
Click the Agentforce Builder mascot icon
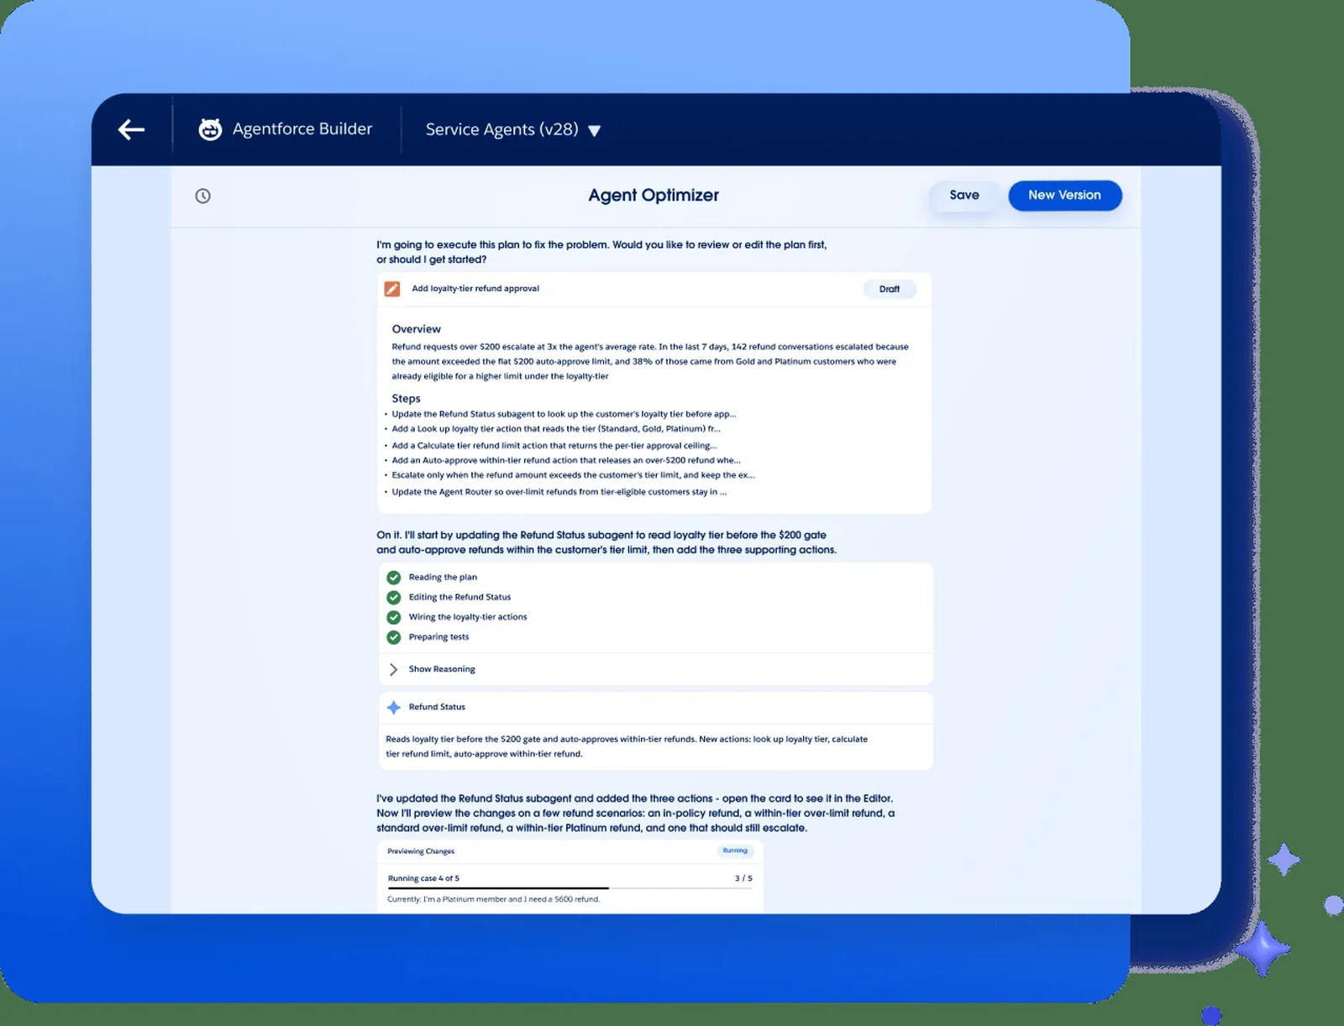210,129
